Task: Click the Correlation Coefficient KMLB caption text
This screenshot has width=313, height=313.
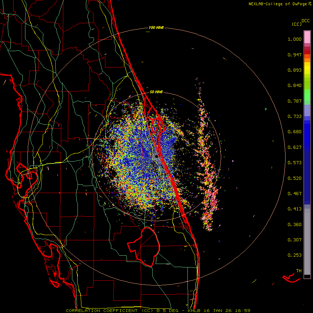Action: pos(158,311)
